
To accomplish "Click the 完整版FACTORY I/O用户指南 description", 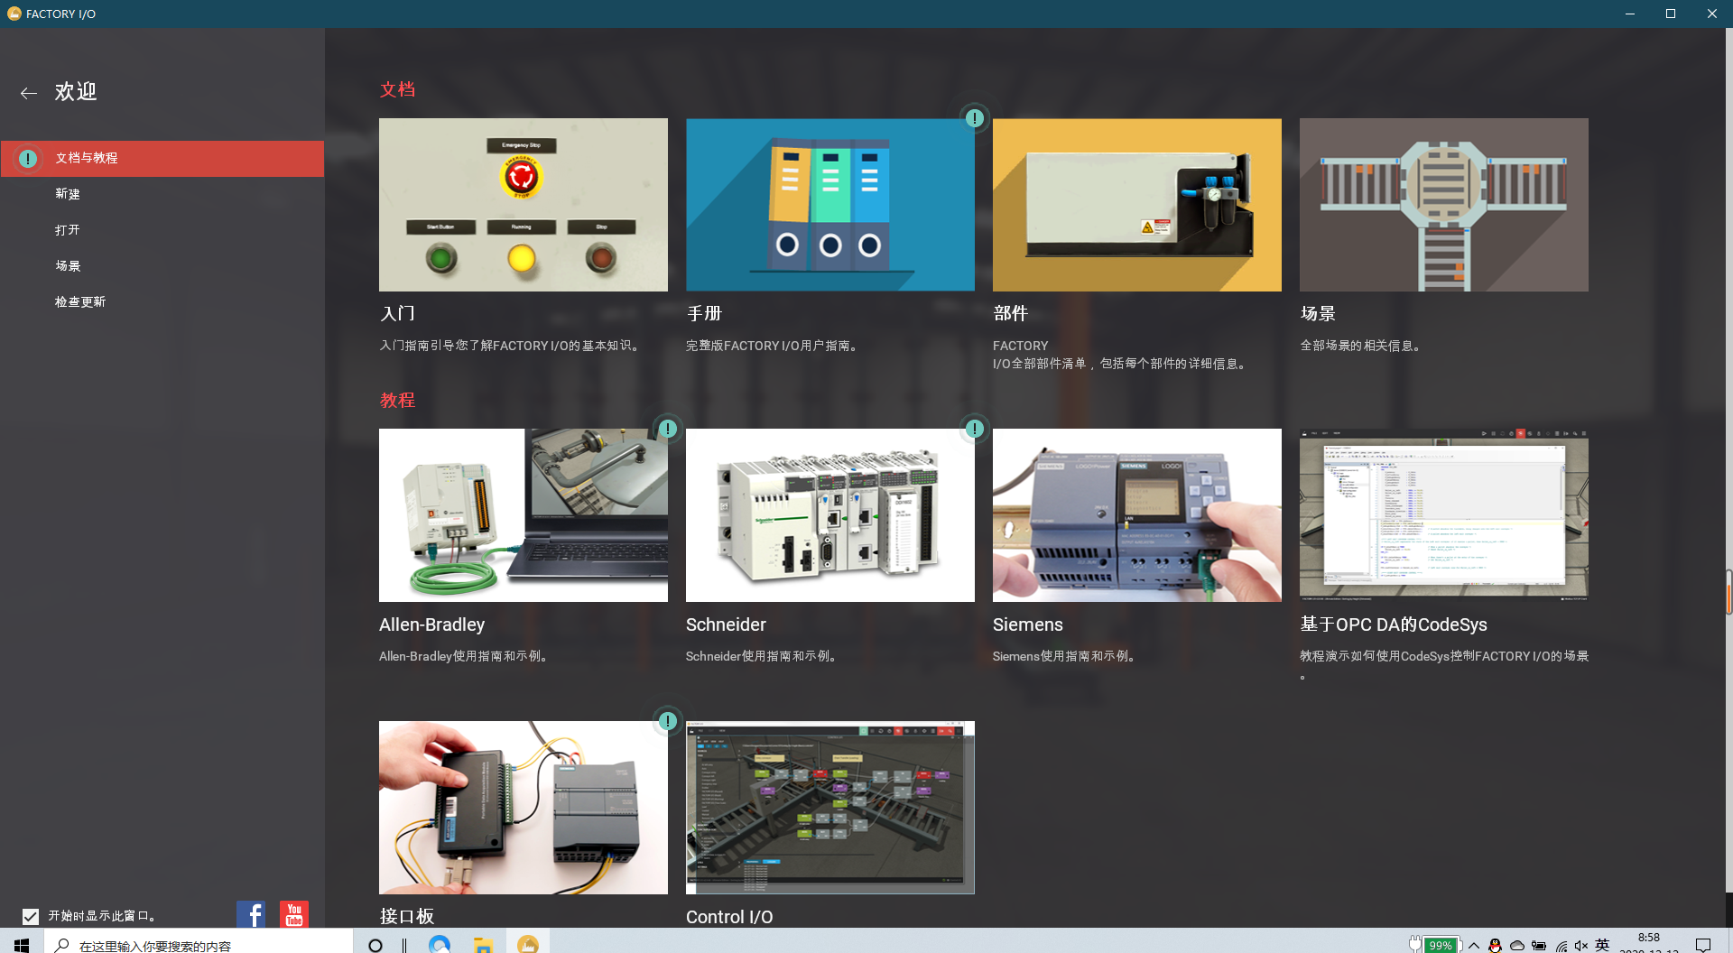I will [x=773, y=346].
